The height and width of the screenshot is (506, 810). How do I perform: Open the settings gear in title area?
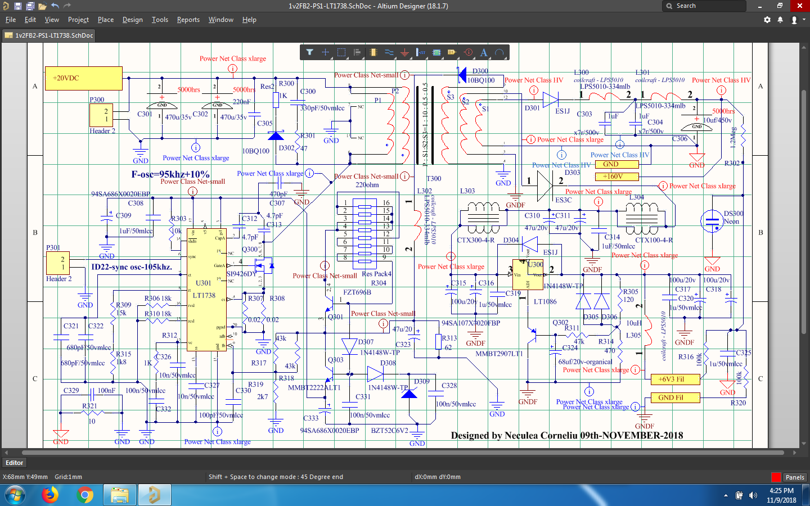pos(767,20)
